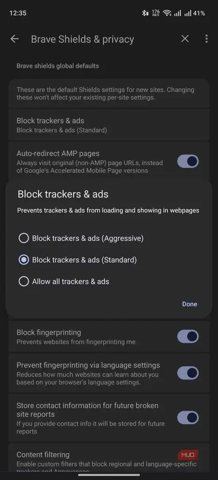
Task: Choose Allow all trackers & ads
Action: (x=64, y=282)
